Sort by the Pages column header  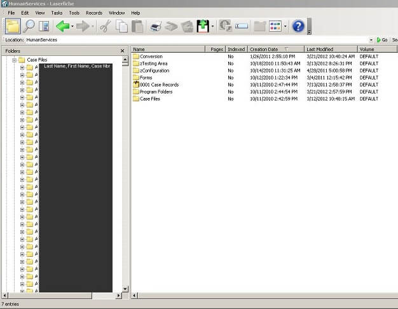[216, 49]
